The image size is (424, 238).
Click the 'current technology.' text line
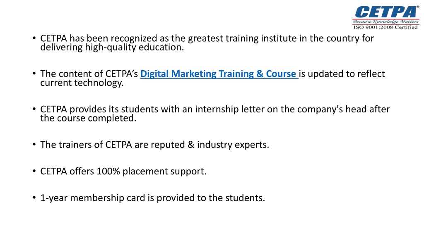[82, 83]
